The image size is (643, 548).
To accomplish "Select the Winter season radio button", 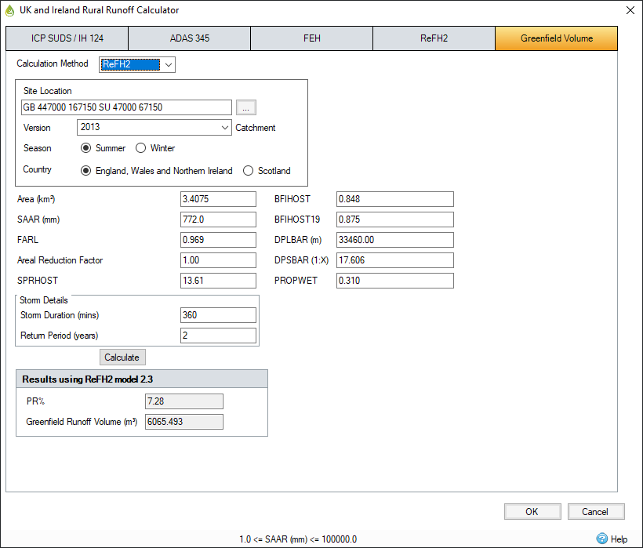I will click(x=140, y=148).
